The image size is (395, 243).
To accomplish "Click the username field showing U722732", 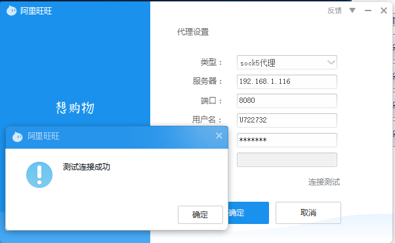I will click(x=287, y=121).
